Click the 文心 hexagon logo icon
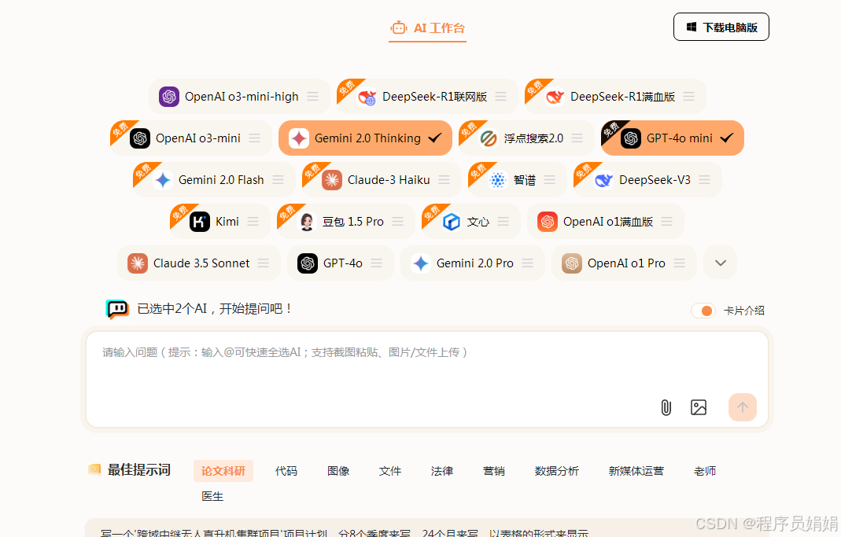The height and width of the screenshot is (537, 841). 451,222
